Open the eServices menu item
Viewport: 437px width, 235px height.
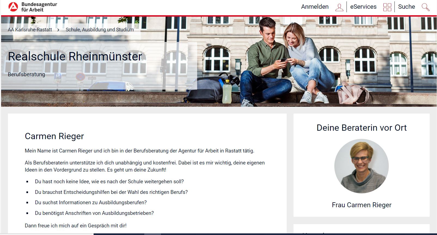tap(363, 7)
